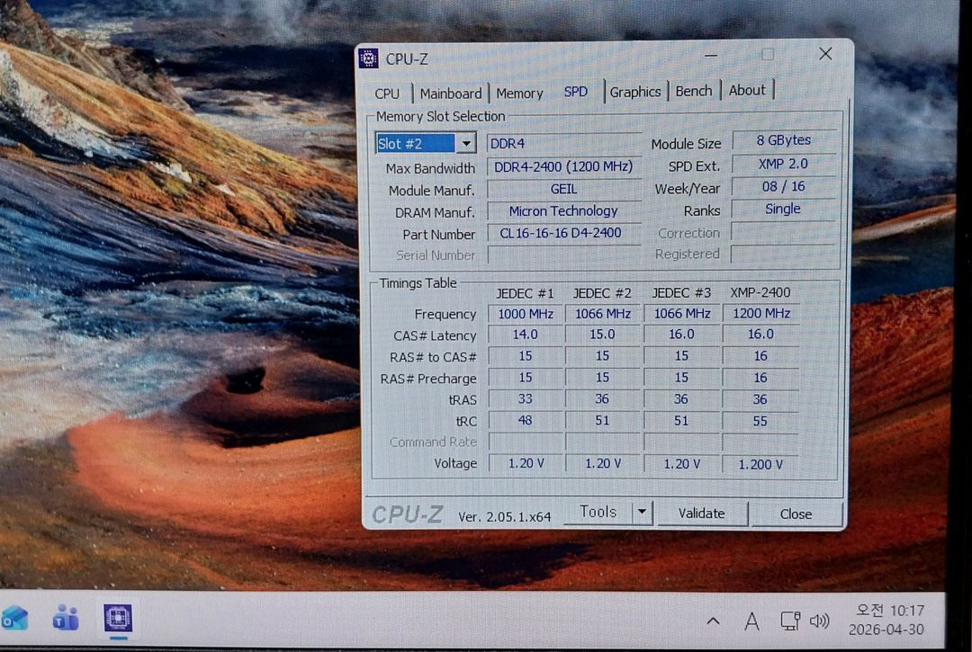
Task: Click the 1200 MHz frequency cell
Action: [761, 313]
